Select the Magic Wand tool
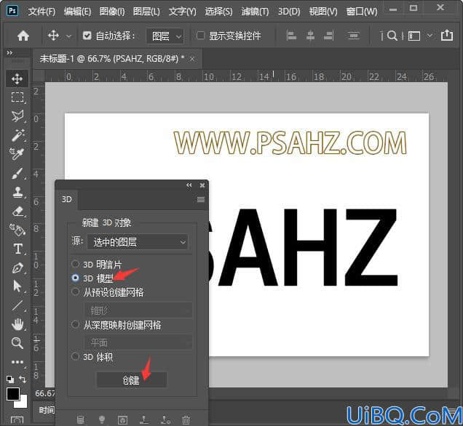The width and height of the screenshot is (463, 426). tap(17, 135)
